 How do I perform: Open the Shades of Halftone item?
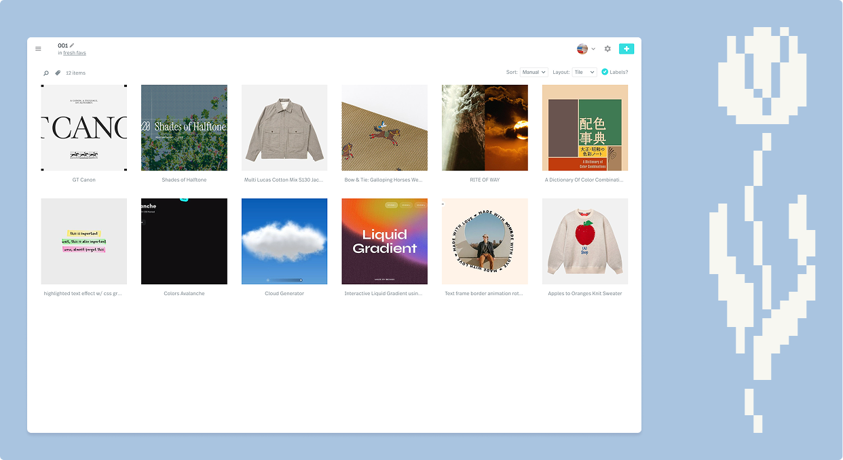click(x=184, y=128)
